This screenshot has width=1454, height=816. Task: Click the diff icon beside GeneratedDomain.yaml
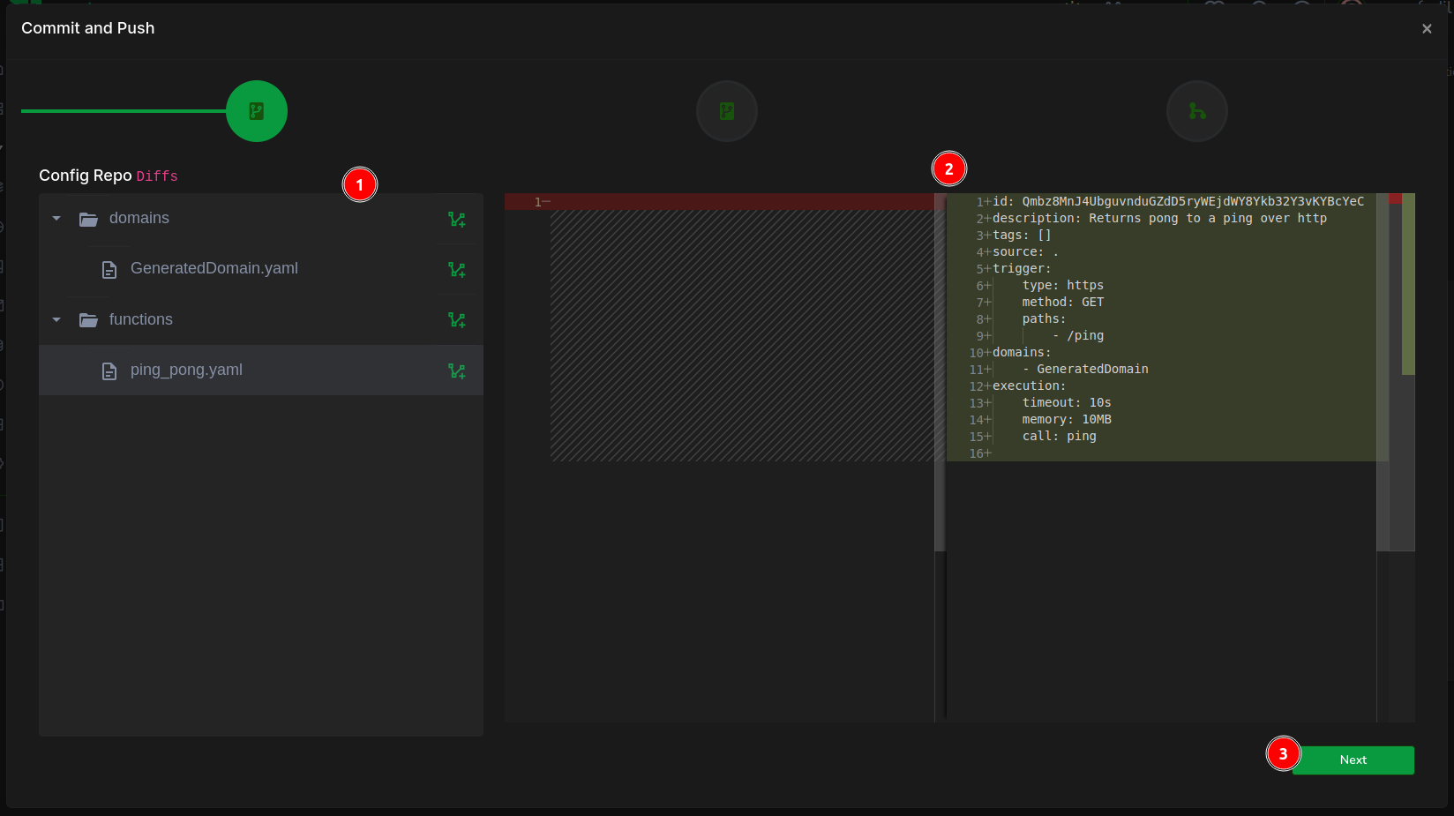456,269
